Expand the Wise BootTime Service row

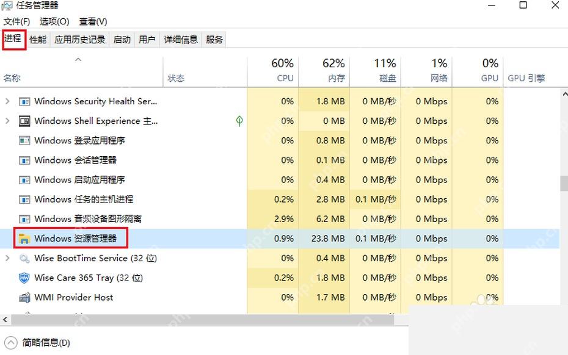point(7,258)
